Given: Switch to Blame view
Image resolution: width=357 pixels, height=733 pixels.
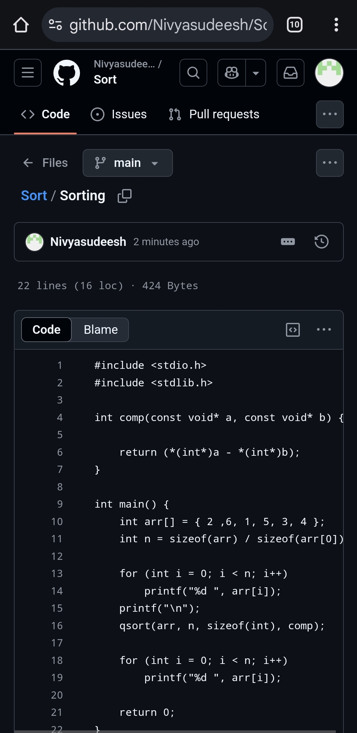Looking at the screenshot, I should pyautogui.click(x=100, y=329).
